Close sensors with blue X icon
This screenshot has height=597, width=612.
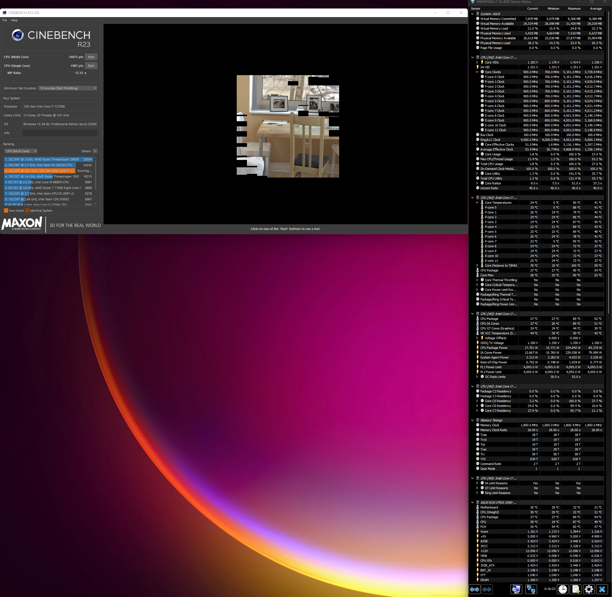tap(602, 590)
